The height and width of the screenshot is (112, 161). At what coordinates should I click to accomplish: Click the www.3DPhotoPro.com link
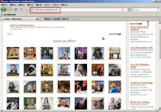(138, 95)
